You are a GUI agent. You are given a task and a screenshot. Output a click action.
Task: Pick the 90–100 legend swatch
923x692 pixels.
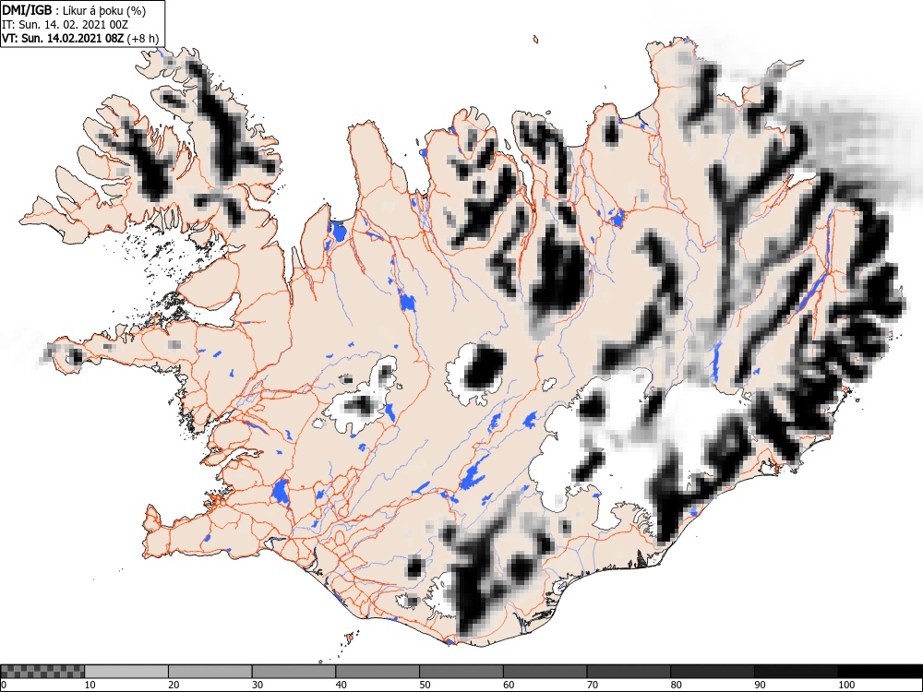click(796, 672)
